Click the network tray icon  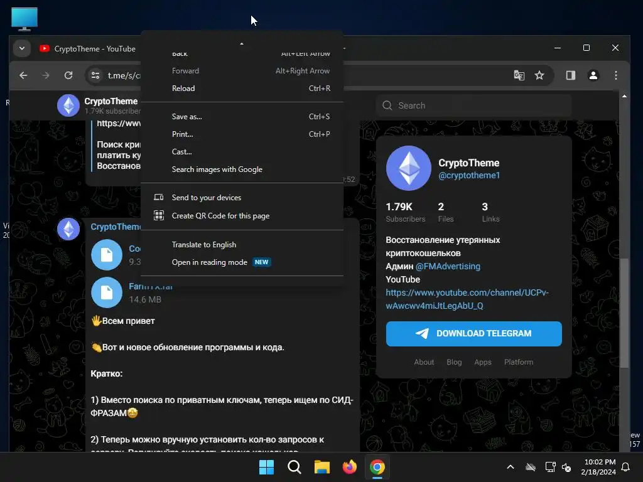pyautogui.click(x=550, y=467)
